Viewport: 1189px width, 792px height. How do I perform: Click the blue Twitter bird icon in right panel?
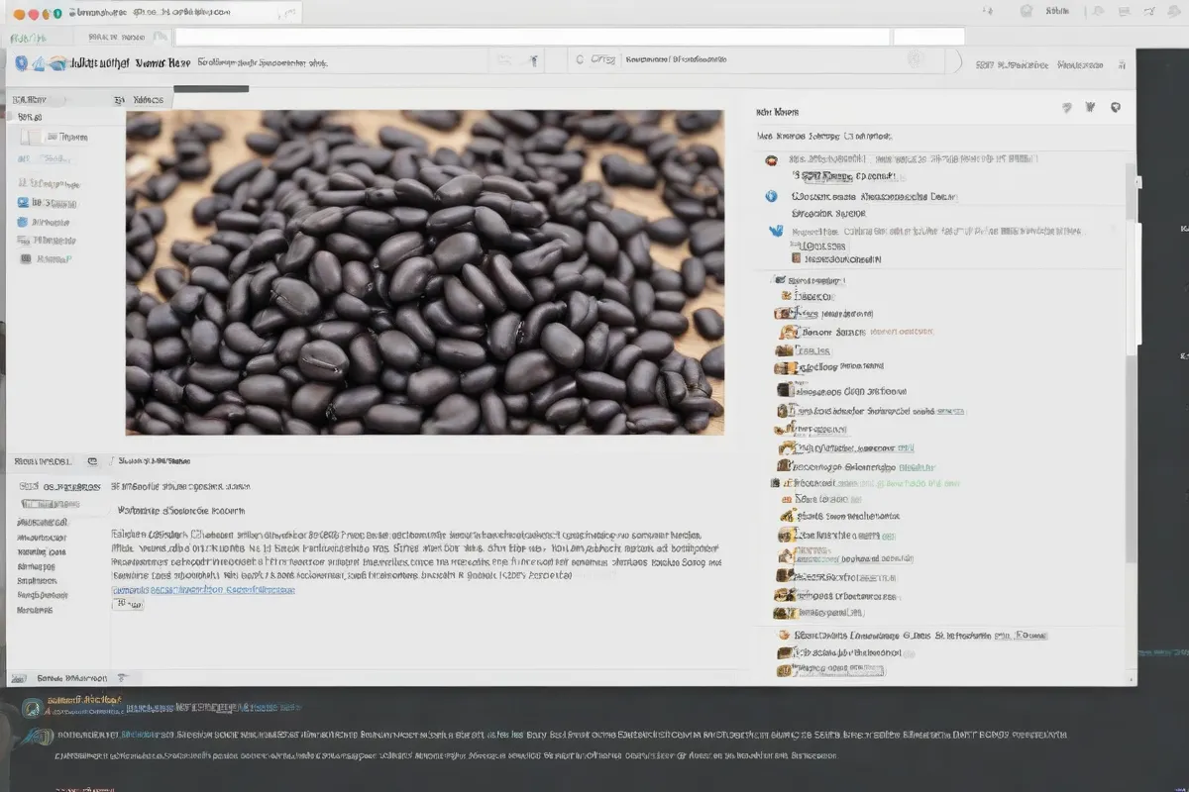pyautogui.click(x=776, y=231)
